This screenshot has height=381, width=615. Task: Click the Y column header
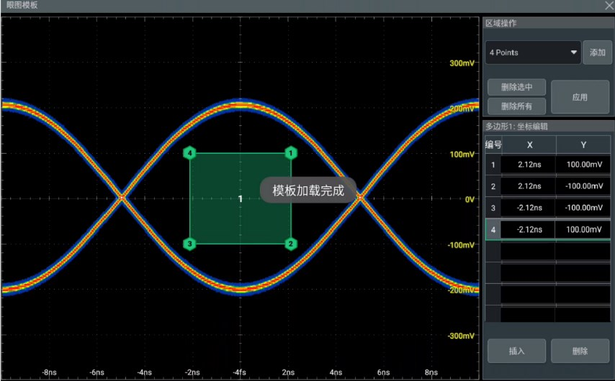click(583, 145)
